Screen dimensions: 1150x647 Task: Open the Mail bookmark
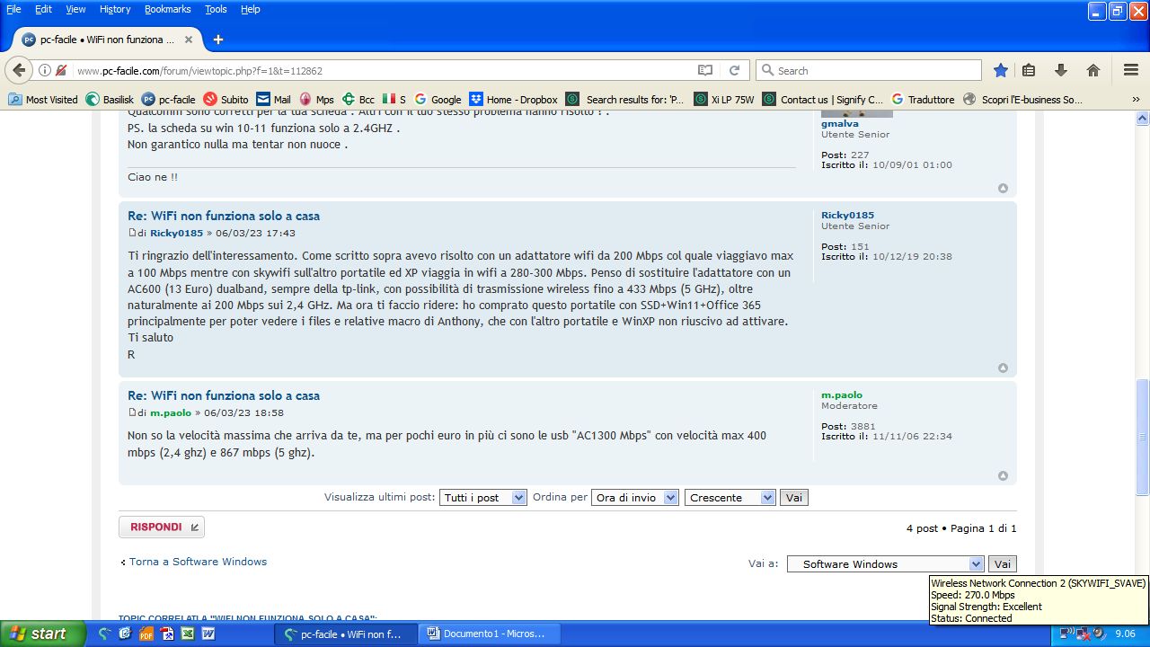pyautogui.click(x=274, y=100)
